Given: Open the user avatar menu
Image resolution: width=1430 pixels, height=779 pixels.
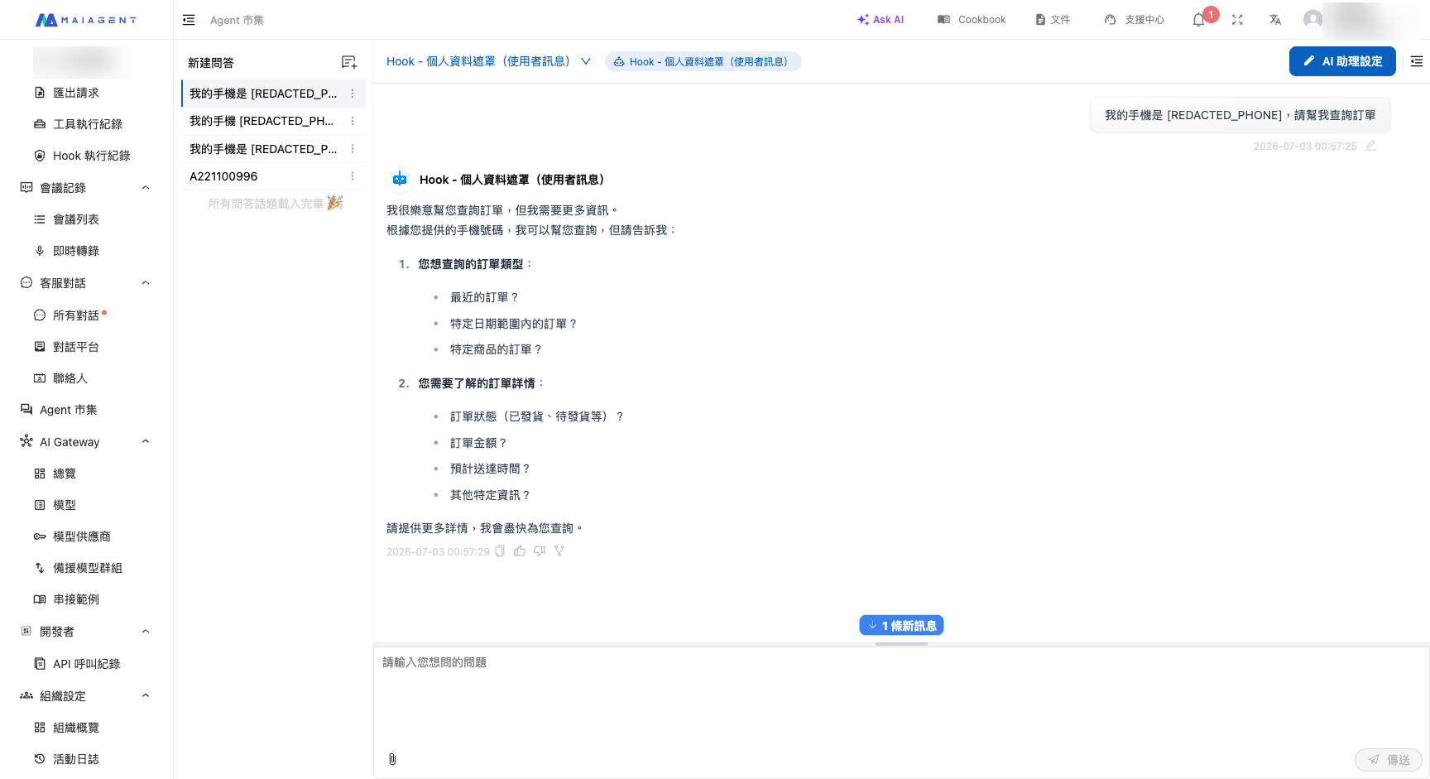Looking at the screenshot, I should [1312, 19].
